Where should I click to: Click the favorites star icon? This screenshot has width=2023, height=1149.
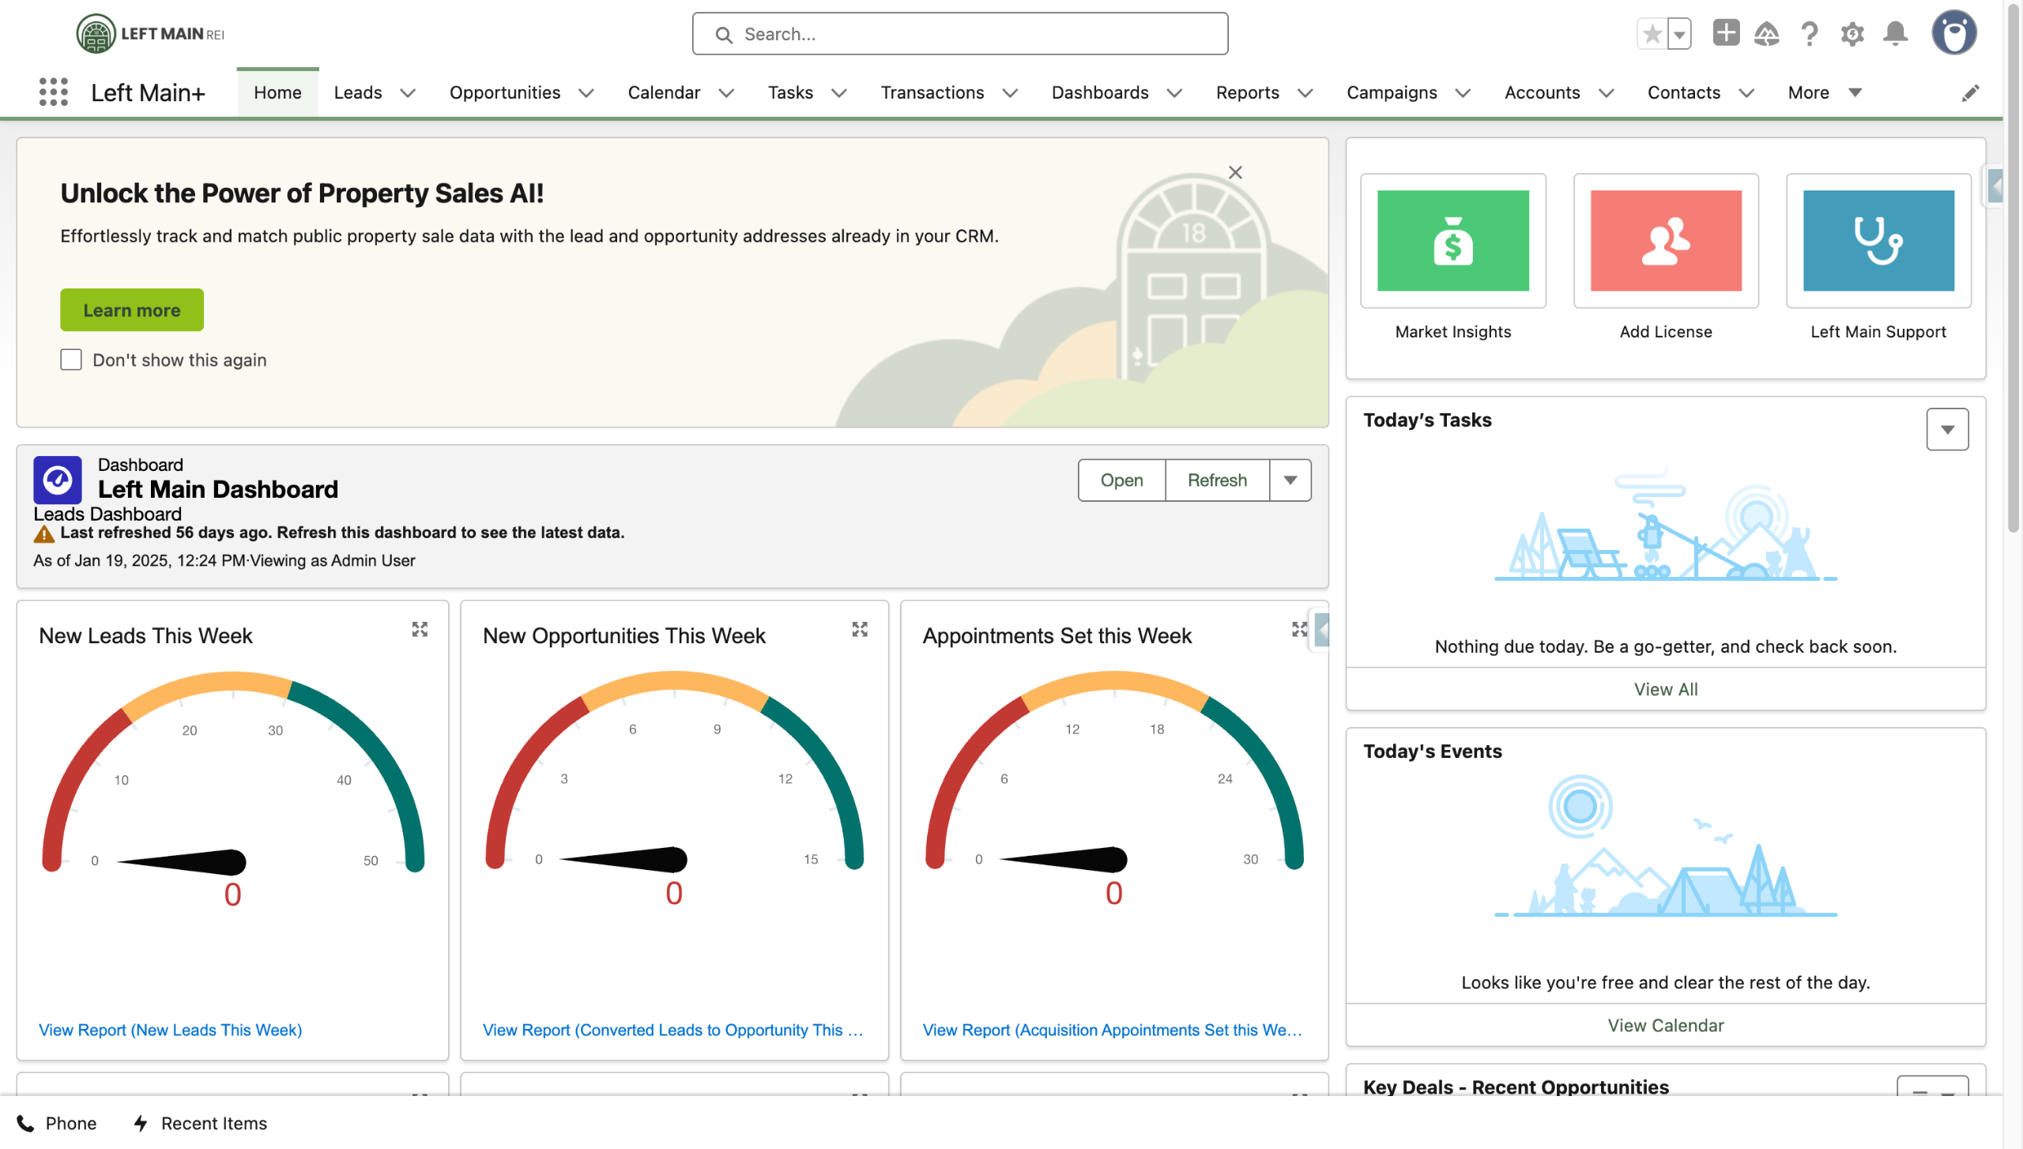(x=1652, y=34)
